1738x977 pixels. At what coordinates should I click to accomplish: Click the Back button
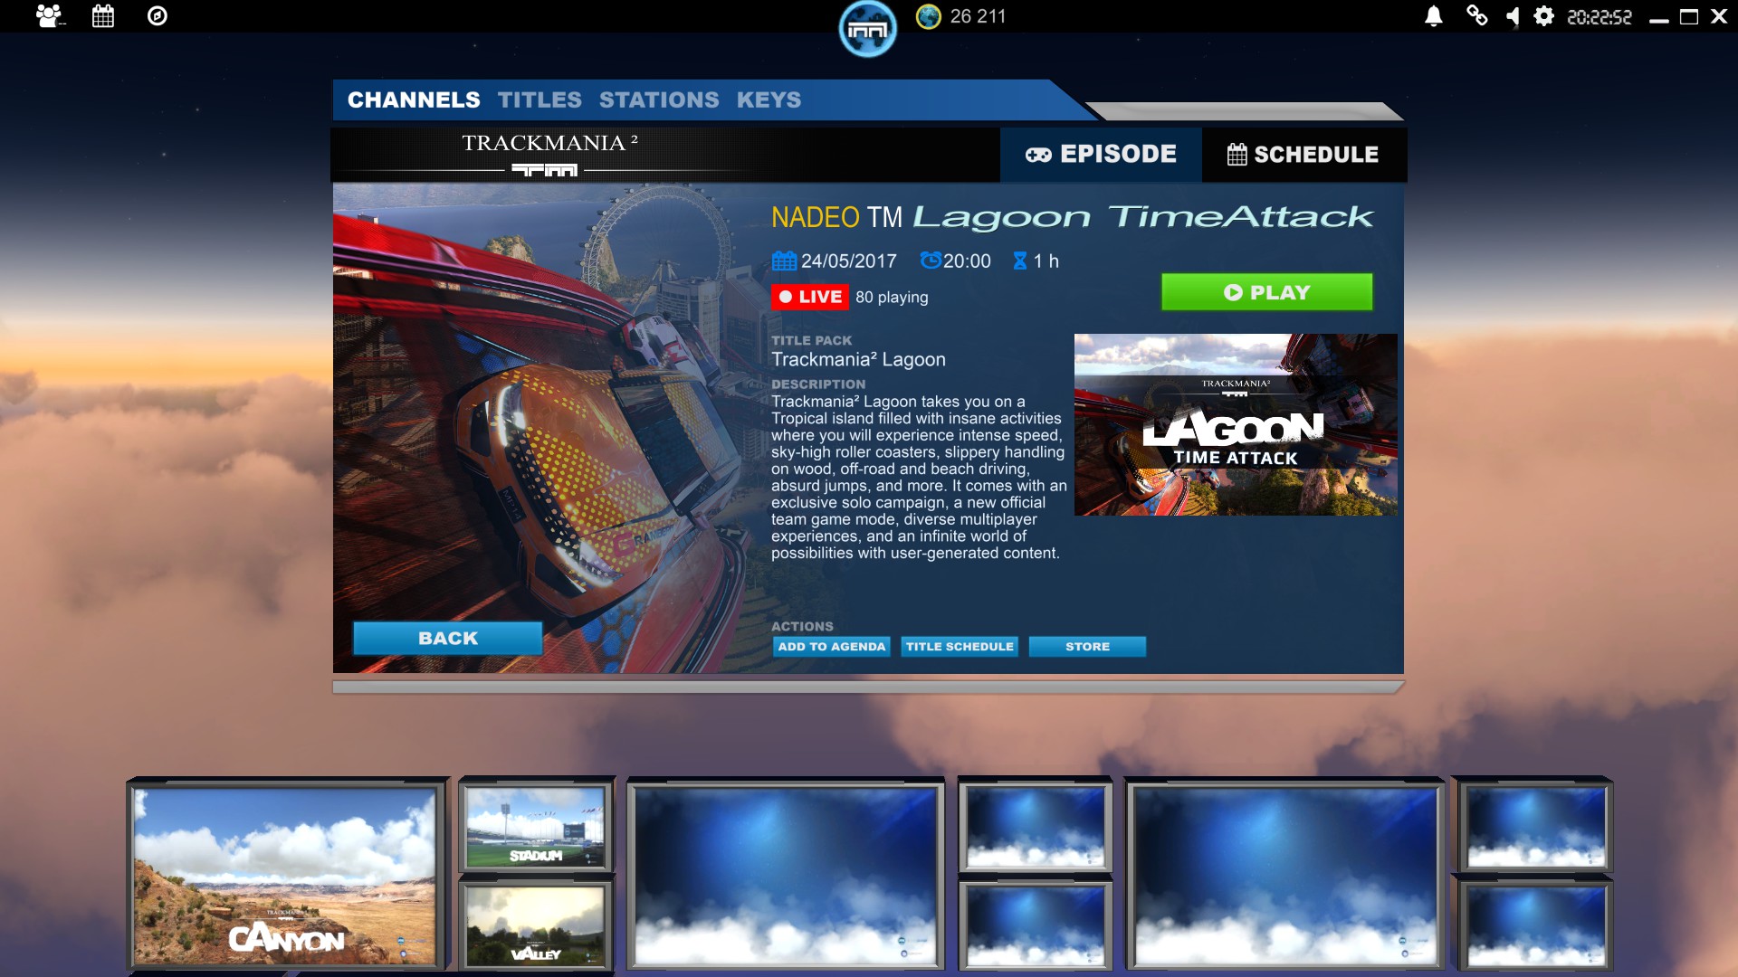[448, 639]
